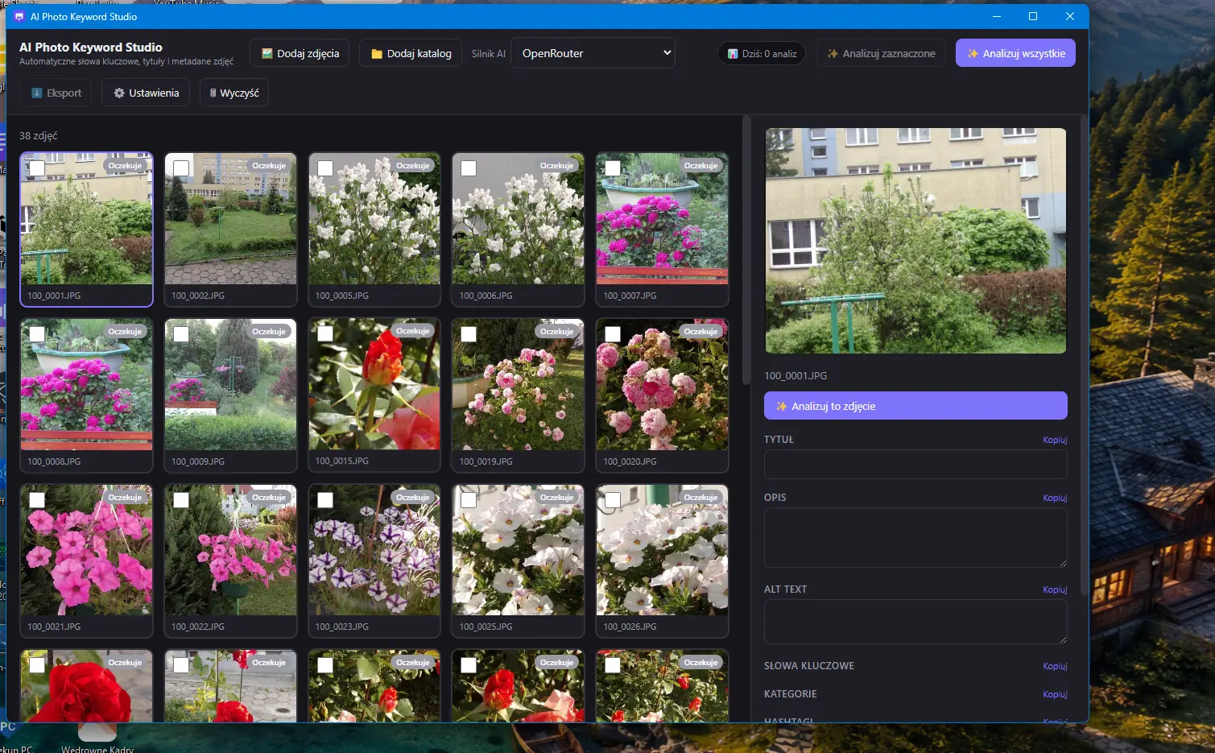Click the Analizuj zaznaczone button
This screenshot has height=753, width=1215.
[x=881, y=54]
